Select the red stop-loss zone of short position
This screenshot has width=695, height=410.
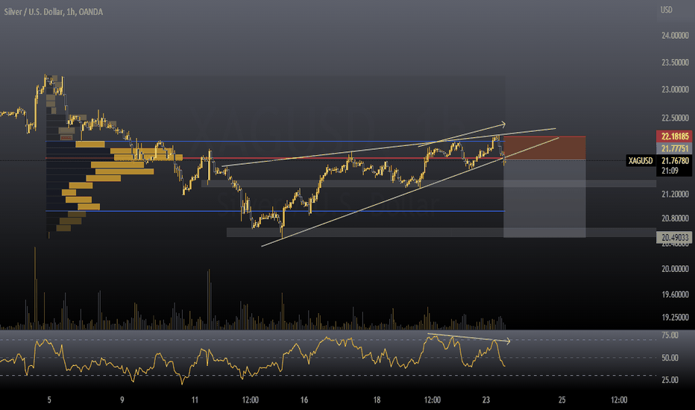pyautogui.click(x=545, y=148)
